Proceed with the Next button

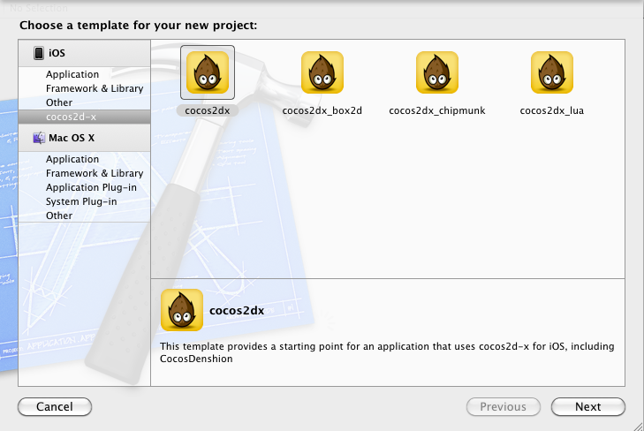pyautogui.click(x=588, y=406)
